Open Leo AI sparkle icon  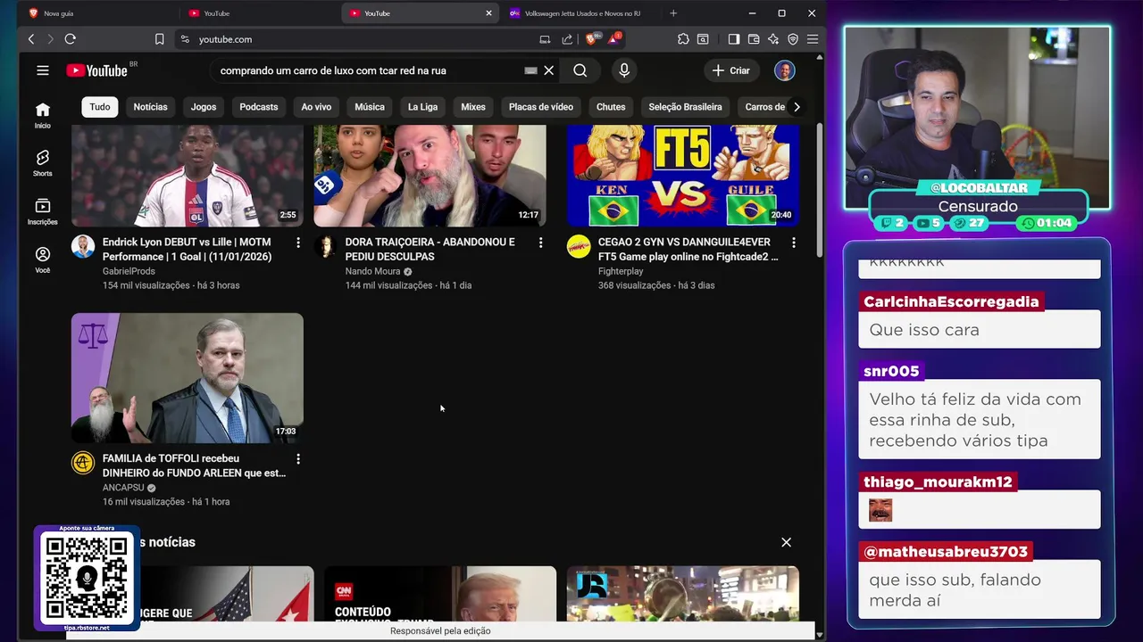pos(773,39)
